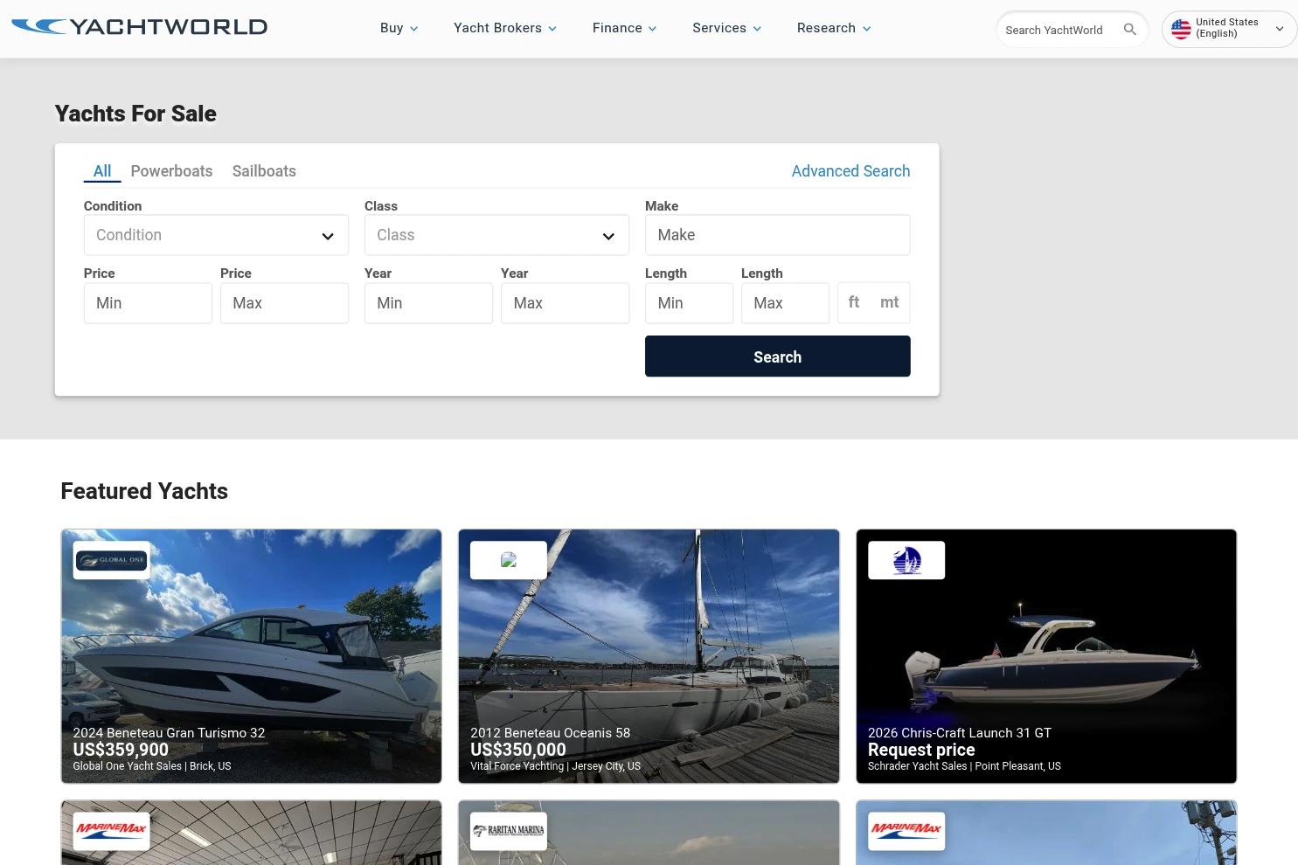Open the Services dropdown menu
The width and height of the screenshot is (1298, 865).
[726, 28]
